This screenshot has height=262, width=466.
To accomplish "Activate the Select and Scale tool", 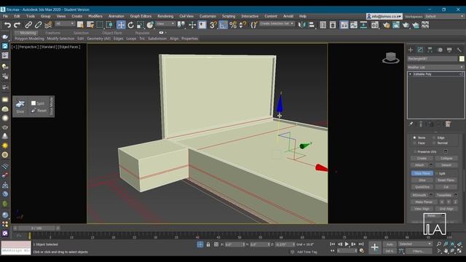I will coord(141,25).
